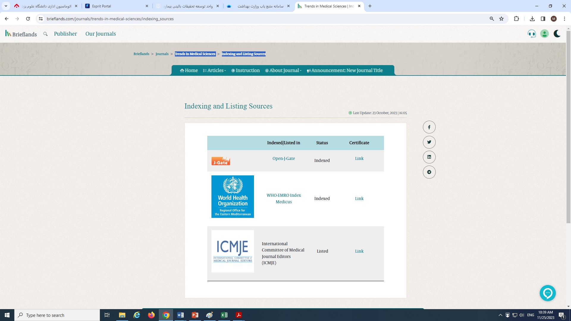The width and height of the screenshot is (571, 321).
Task: Toggle the browser side panel button
Action: point(543,19)
